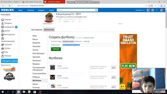Click the Выберите файл button
The image size is (167, 94).
68,41
